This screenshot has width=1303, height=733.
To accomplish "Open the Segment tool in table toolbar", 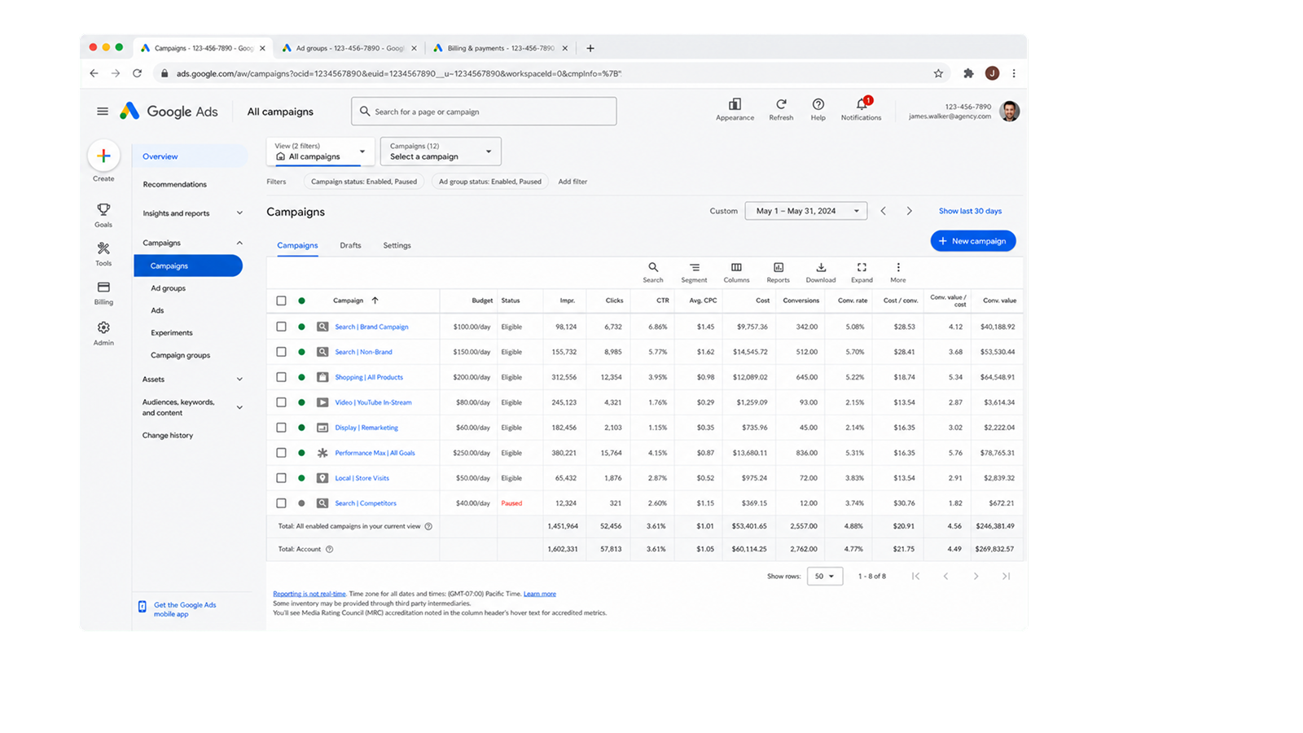I will coord(694,273).
